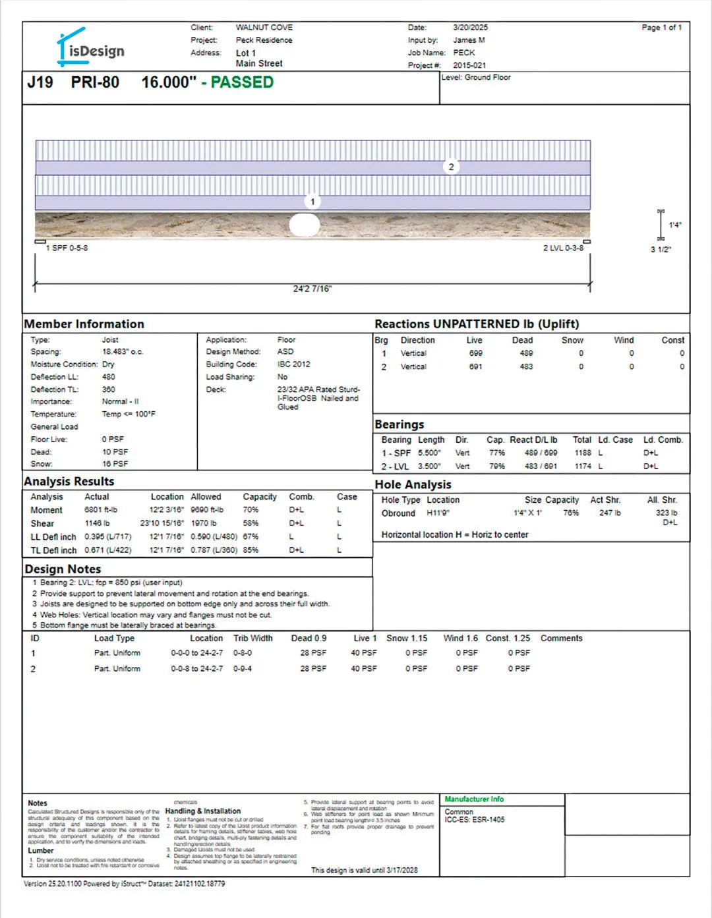Select the 1 - SPF row in Bearings
The width and height of the screenshot is (712, 918).
[x=396, y=453]
